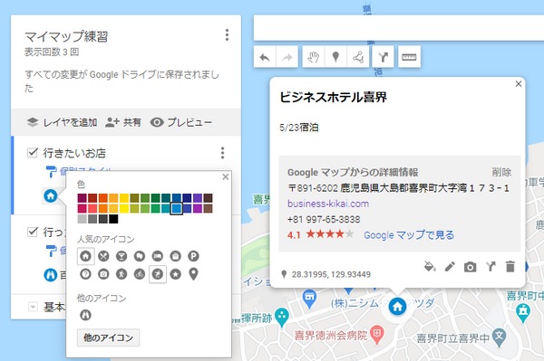This screenshot has width=544, height=361.
Task: Click 共有 to share the map
Action: click(x=122, y=122)
